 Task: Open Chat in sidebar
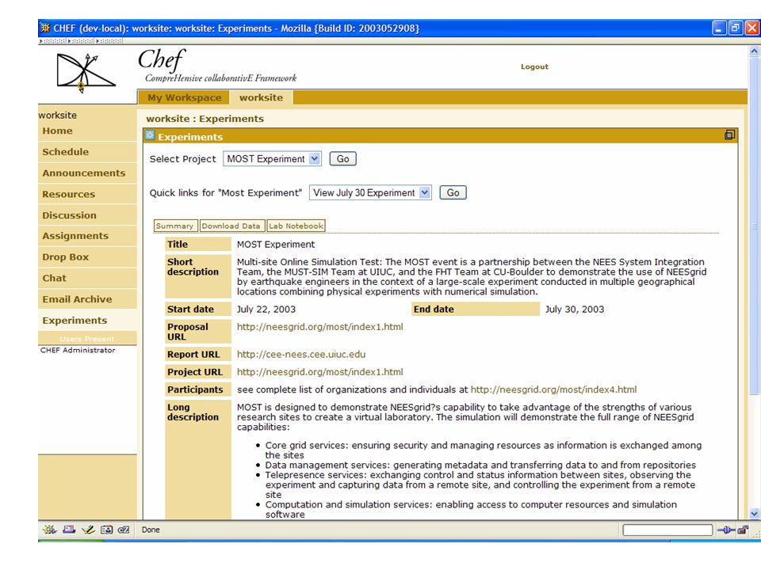(x=55, y=278)
